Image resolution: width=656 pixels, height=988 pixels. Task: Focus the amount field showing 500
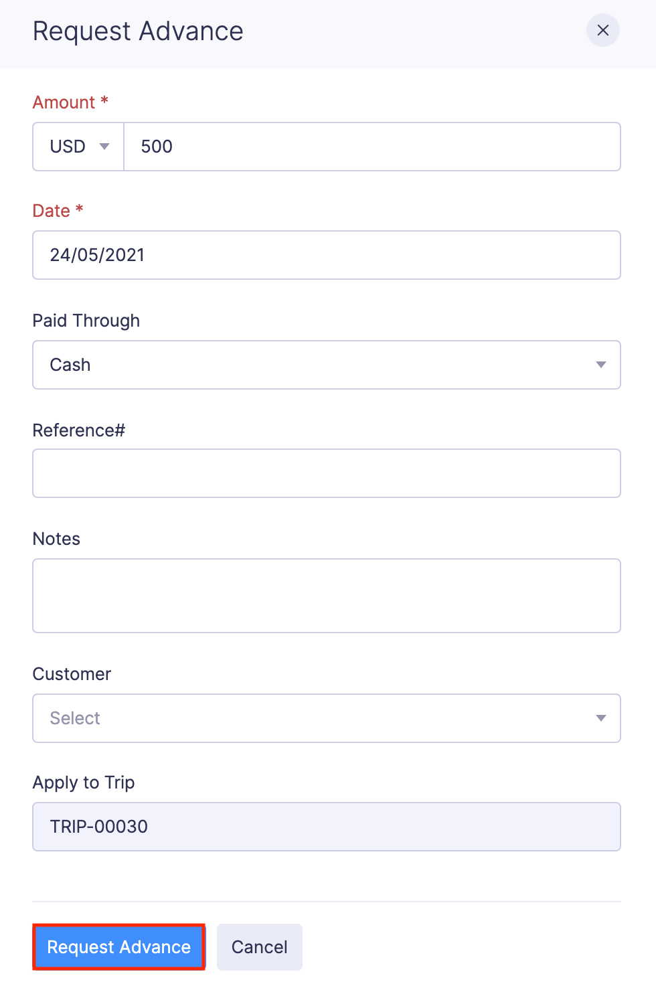coord(372,147)
